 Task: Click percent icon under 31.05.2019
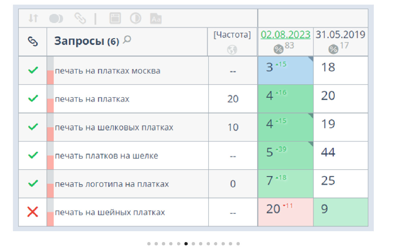click(333, 49)
